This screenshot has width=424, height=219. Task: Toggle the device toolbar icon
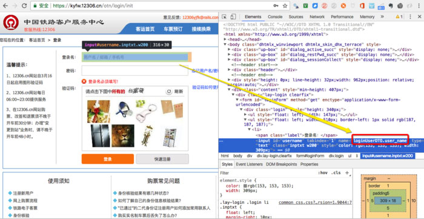233,17
